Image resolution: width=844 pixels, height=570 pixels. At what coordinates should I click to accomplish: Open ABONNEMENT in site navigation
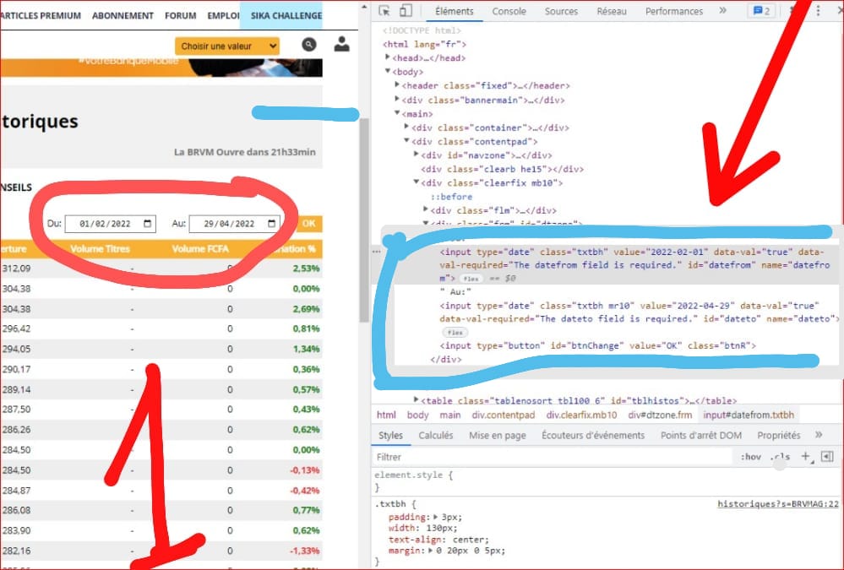(x=123, y=15)
